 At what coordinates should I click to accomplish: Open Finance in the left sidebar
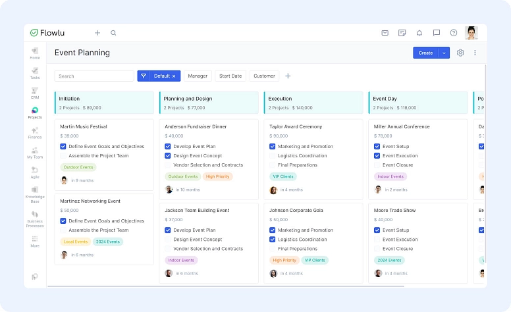click(35, 133)
